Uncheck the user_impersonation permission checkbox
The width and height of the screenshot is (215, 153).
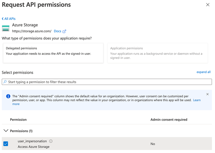6,143
